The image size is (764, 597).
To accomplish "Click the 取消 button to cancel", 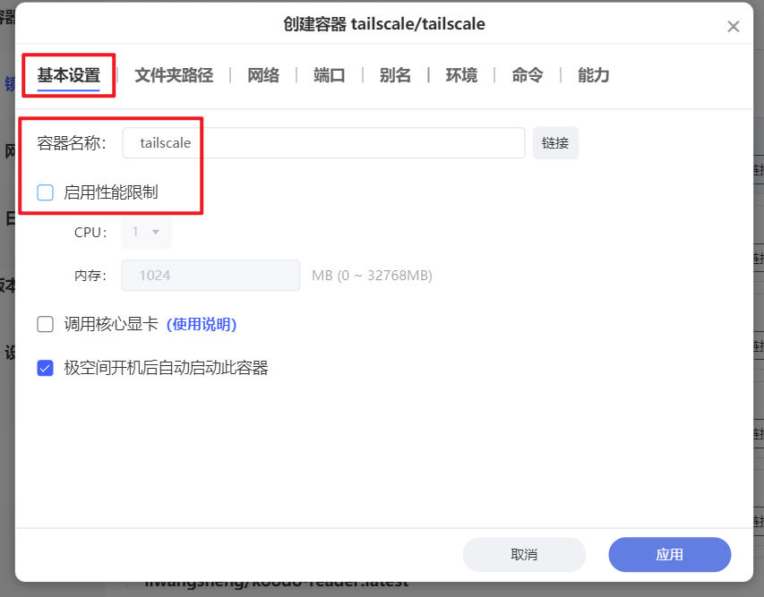I will (x=524, y=555).
